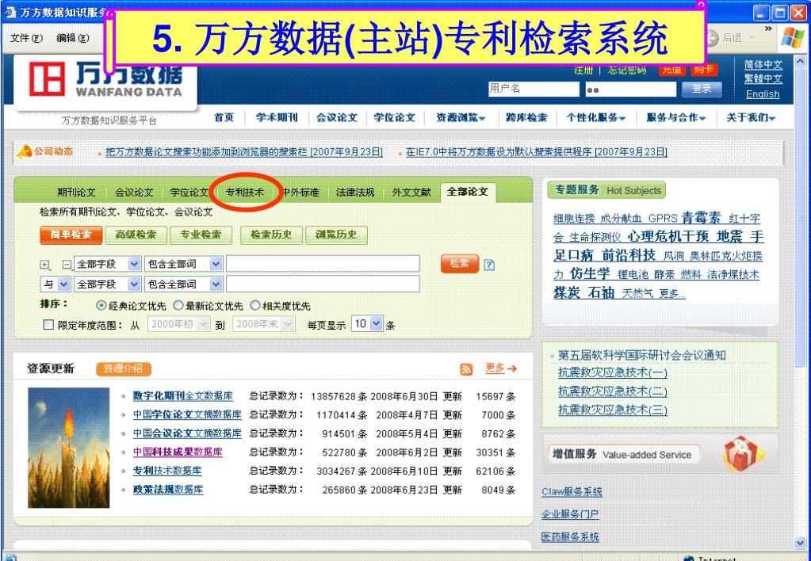Click the Wanfang Data logo

tap(105, 78)
